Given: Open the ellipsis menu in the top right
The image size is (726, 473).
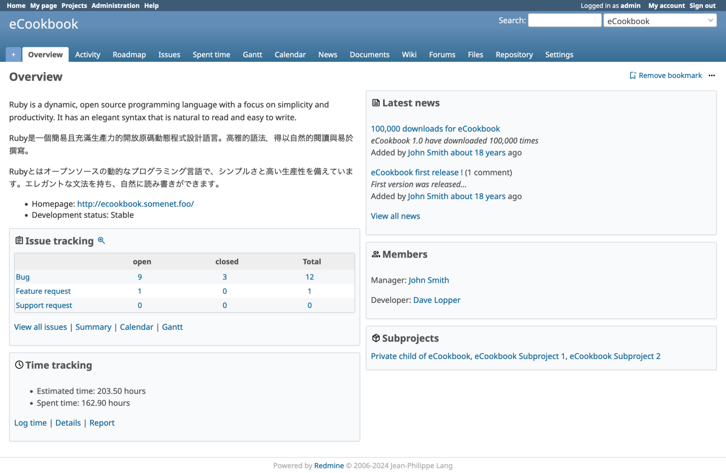Looking at the screenshot, I should coord(712,75).
